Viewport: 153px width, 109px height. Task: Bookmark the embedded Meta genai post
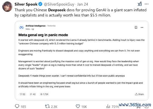tap(136, 28)
